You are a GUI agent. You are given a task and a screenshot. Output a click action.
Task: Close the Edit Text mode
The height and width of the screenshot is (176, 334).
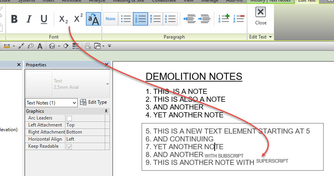pyautogui.click(x=261, y=16)
